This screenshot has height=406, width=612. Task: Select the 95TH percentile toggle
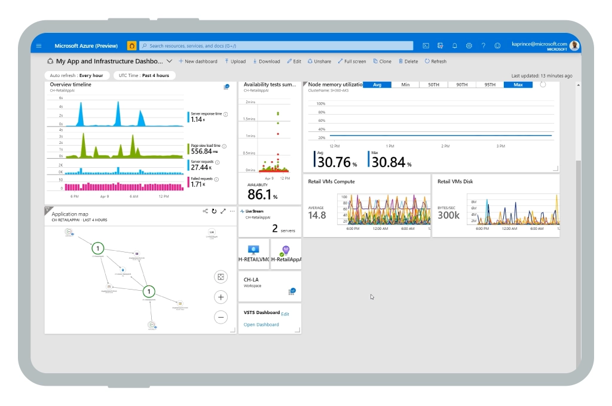pos(490,85)
